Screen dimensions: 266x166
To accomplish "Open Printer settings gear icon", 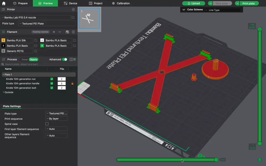I will point(73,10).
